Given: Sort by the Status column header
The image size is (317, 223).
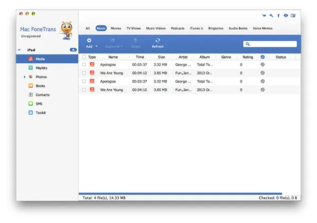Looking at the screenshot, I should [x=281, y=57].
